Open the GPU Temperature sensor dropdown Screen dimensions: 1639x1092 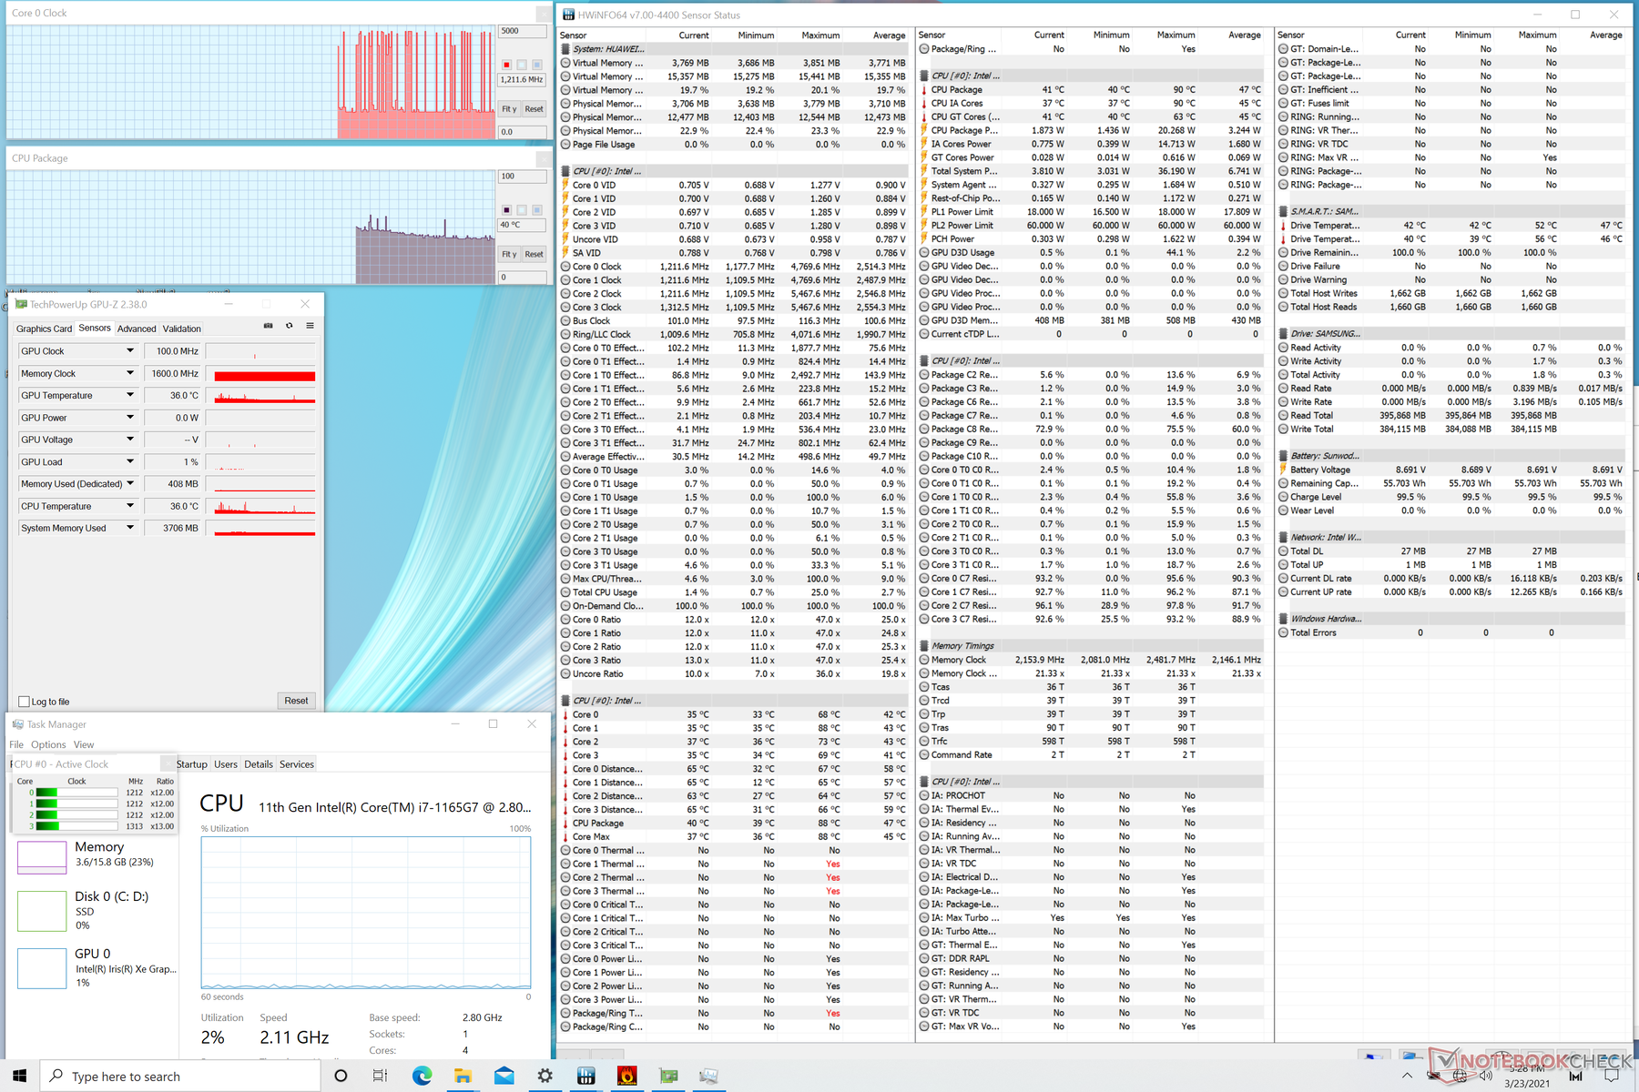pos(130,395)
